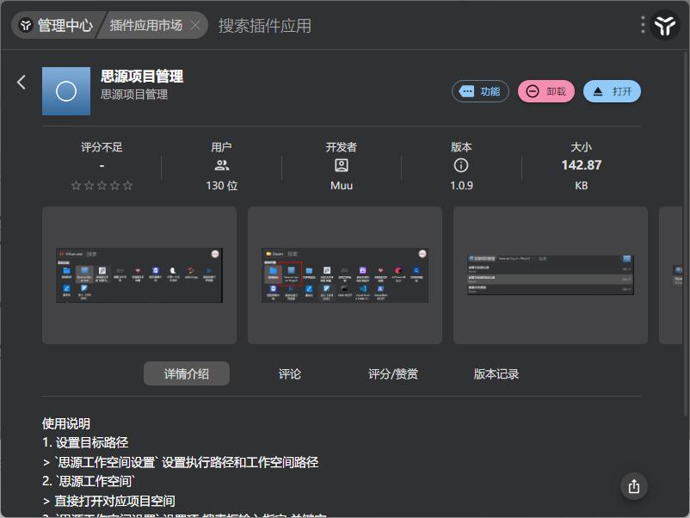Click the version info icon above 1.0.9
This screenshot has width=690, height=518.
click(461, 165)
